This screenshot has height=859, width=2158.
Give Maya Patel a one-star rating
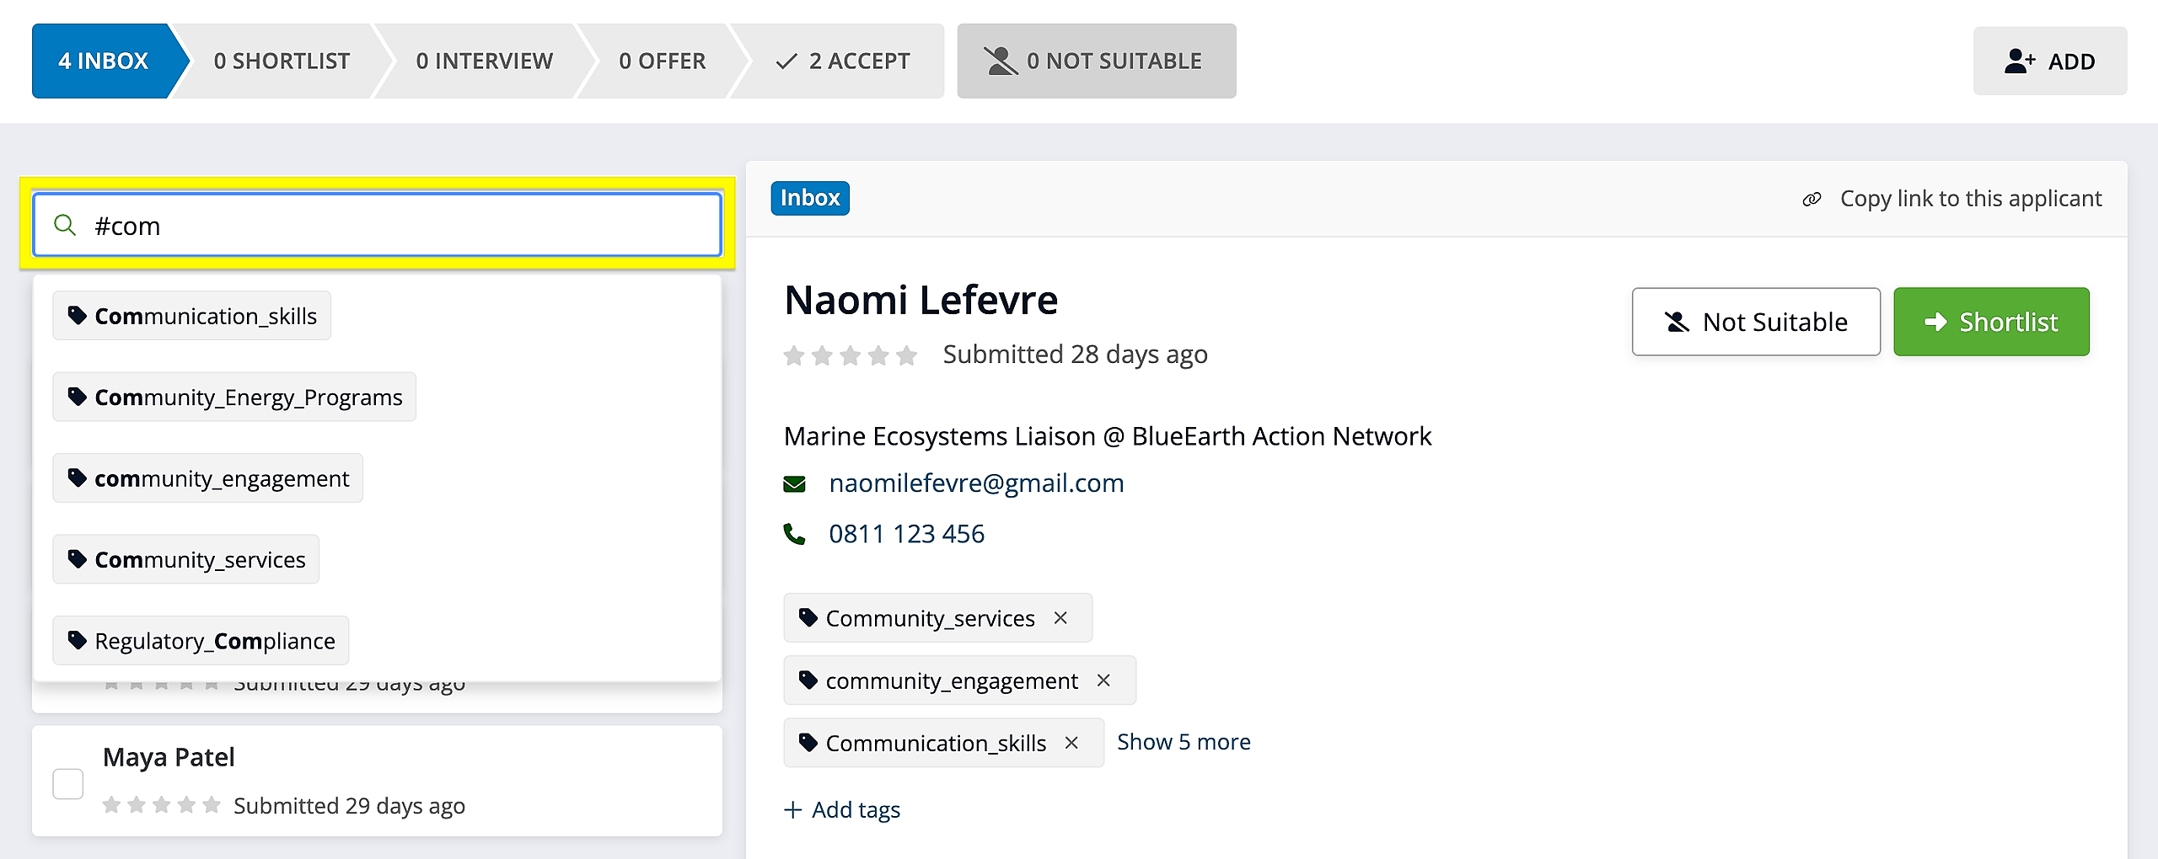click(x=111, y=806)
